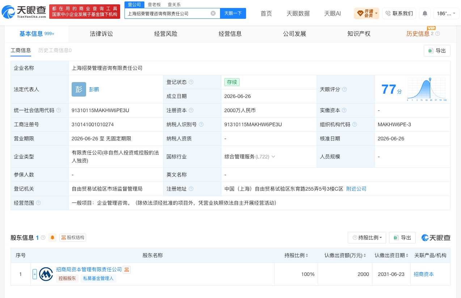Select the 历史工商信息 sub-tab
Viewport: 461px width, 298px height.
(55, 50)
